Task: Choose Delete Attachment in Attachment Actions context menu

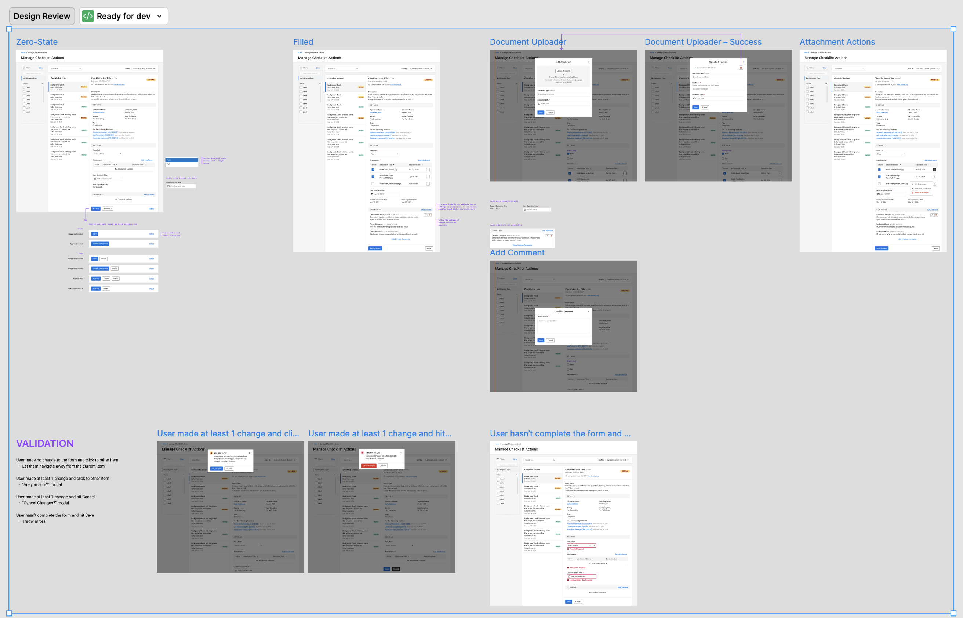Action: coord(921,193)
